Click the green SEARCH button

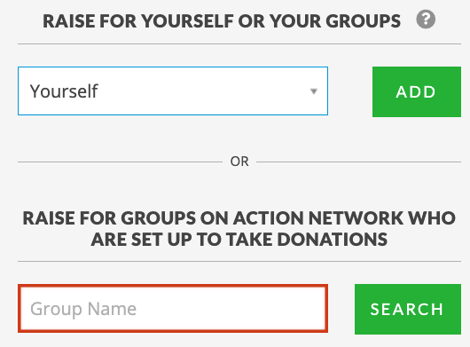click(408, 309)
